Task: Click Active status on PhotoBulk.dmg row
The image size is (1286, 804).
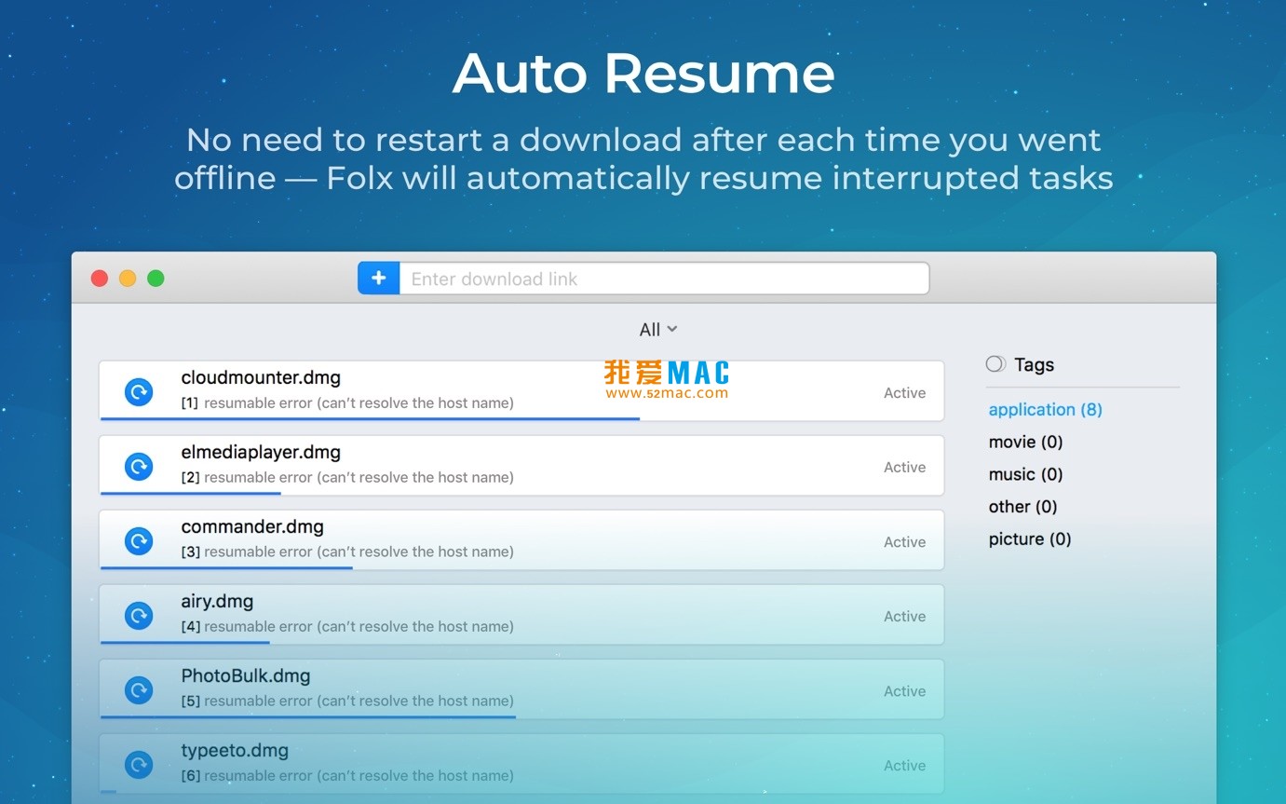Action: coord(904,691)
